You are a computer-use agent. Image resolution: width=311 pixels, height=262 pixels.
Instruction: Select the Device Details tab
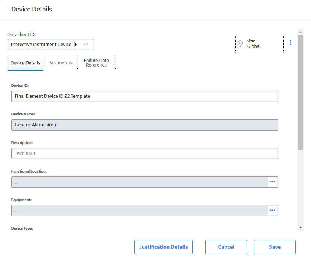point(25,63)
